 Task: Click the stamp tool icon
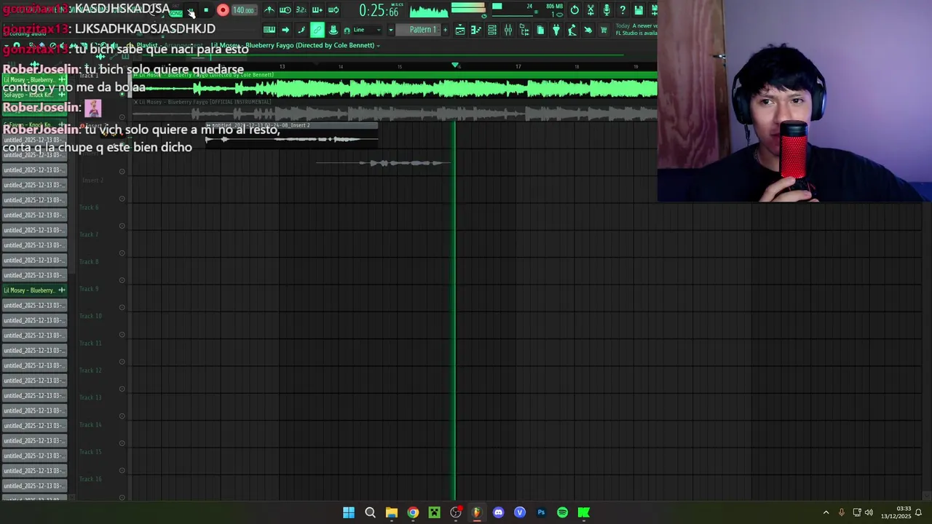(x=333, y=30)
